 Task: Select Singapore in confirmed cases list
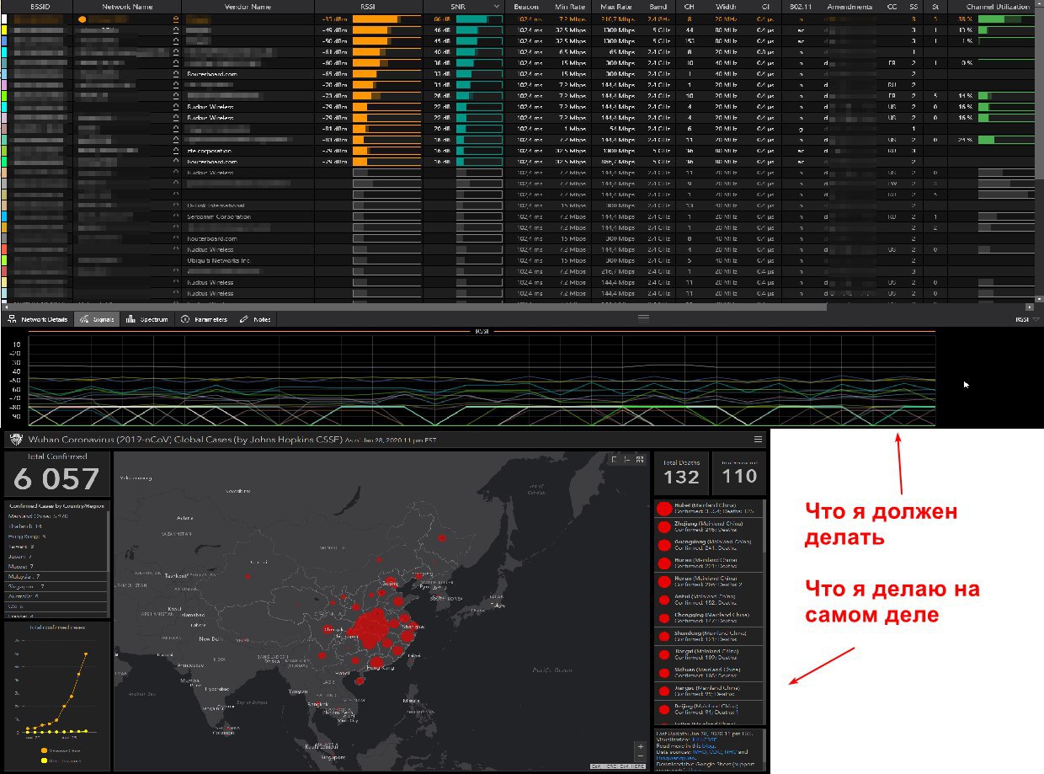pos(56,585)
